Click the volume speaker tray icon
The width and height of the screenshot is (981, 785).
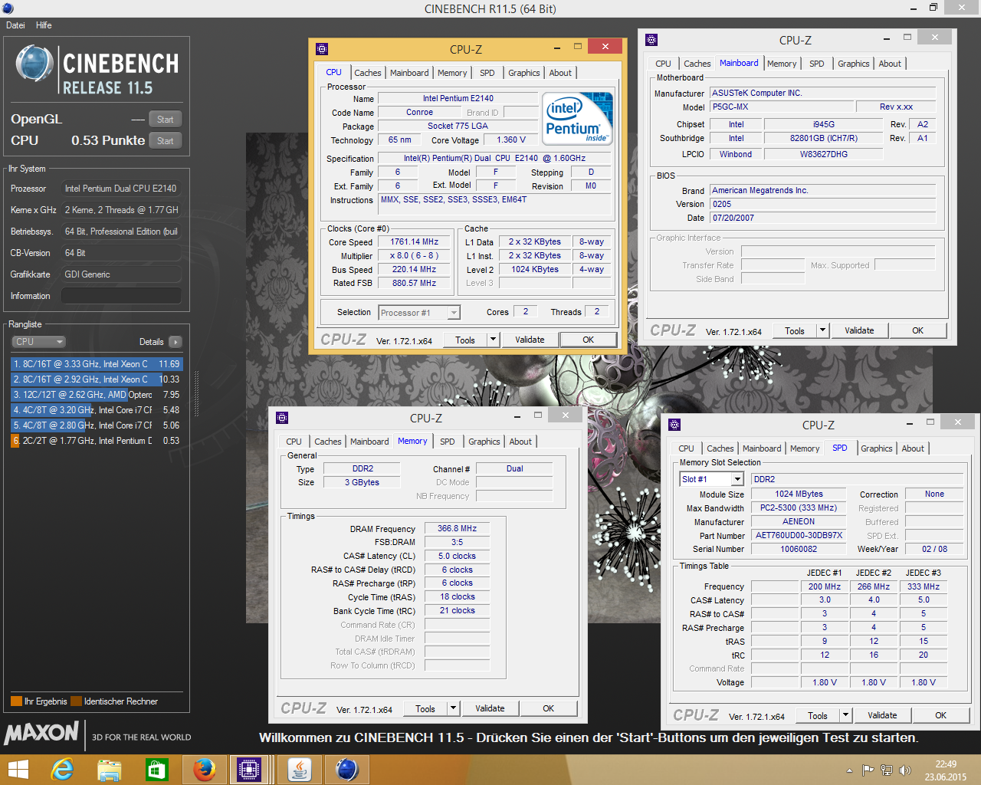click(x=905, y=770)
